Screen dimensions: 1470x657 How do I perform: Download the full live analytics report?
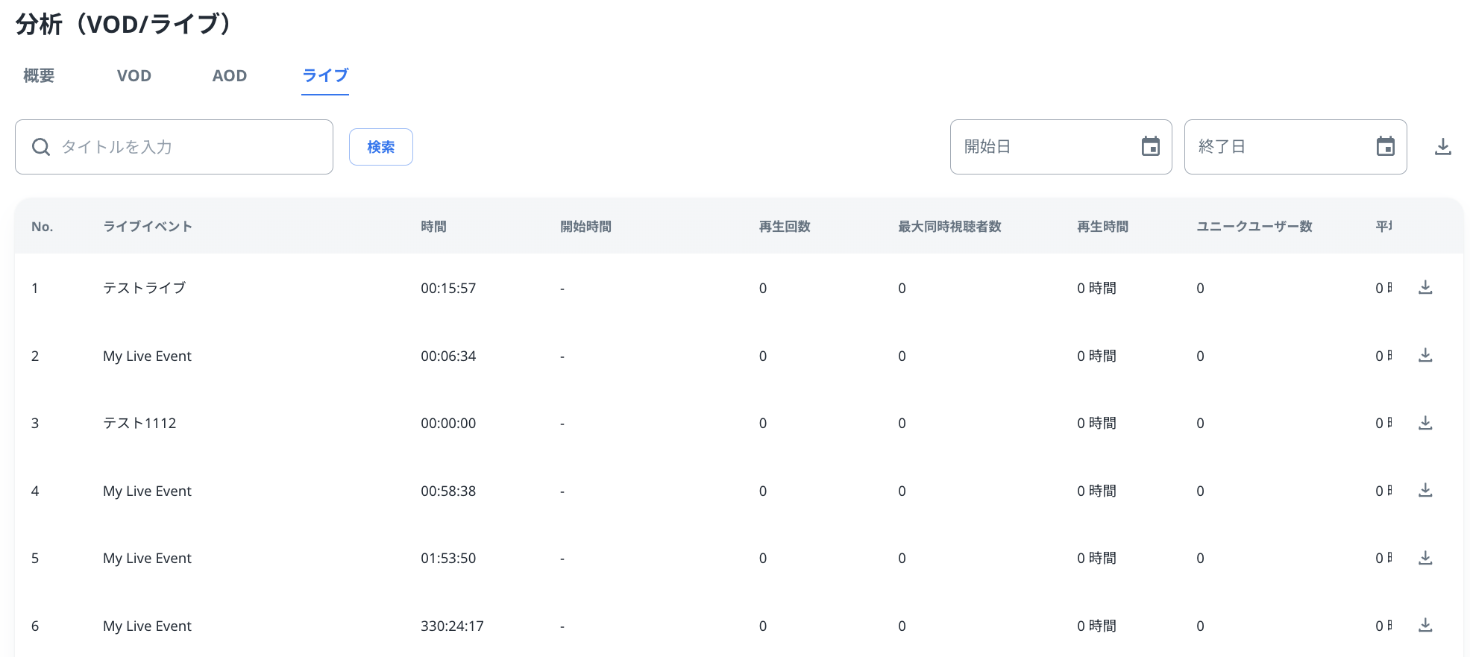1442,147
